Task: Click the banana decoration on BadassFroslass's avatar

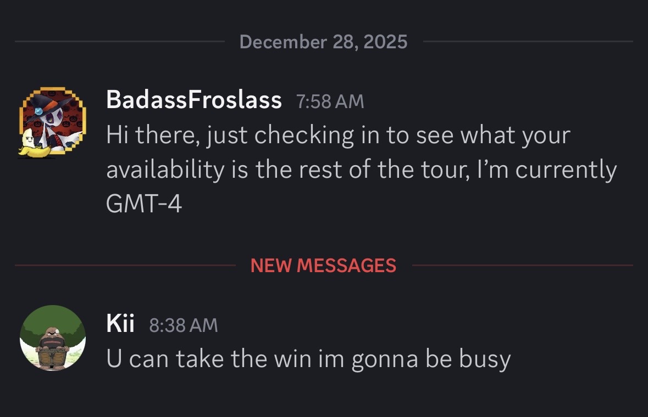Action: pos(29,145)
